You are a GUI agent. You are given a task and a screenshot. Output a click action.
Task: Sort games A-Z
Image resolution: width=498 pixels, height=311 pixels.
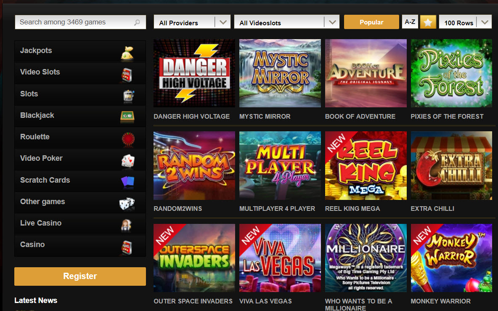click(x=410, y=22)
